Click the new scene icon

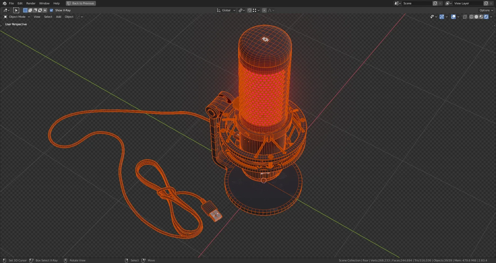pyautogui.click(x=435, y=3)
